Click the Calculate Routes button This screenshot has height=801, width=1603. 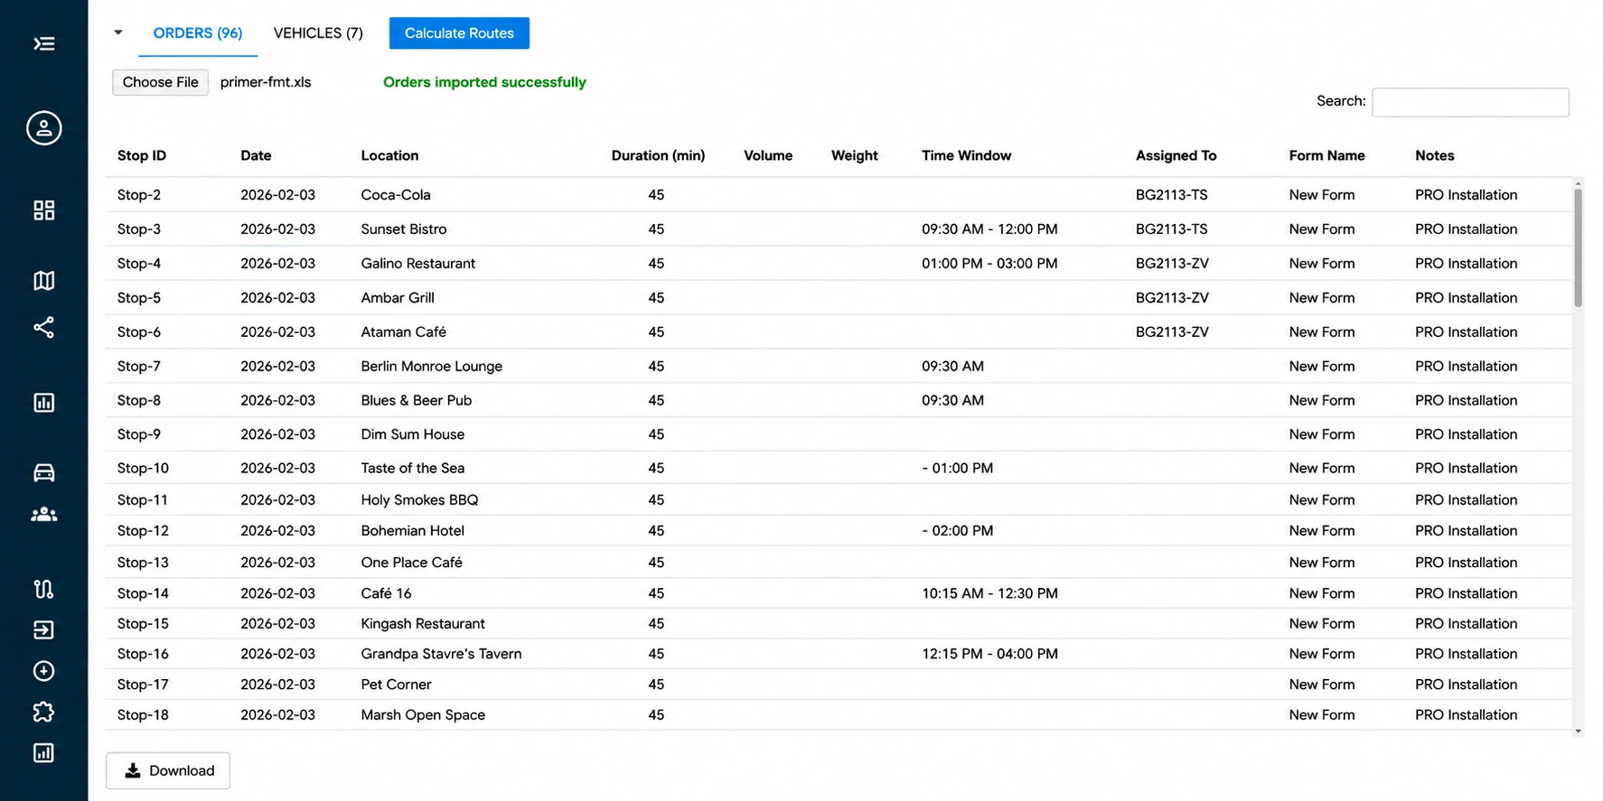(459, 33)
